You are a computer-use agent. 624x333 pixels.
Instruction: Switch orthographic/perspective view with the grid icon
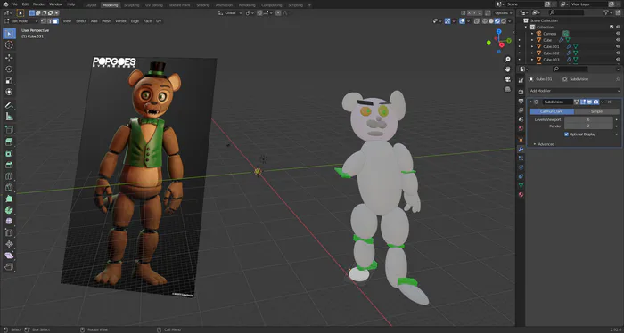click(x=507, y=89)
